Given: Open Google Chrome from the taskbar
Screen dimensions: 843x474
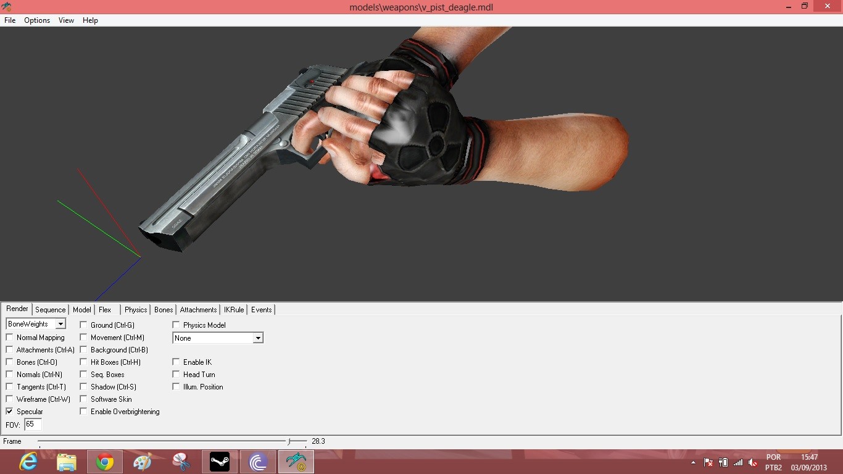Looking at the screenshot, I should pyautogui.click(x=105, y=461).
